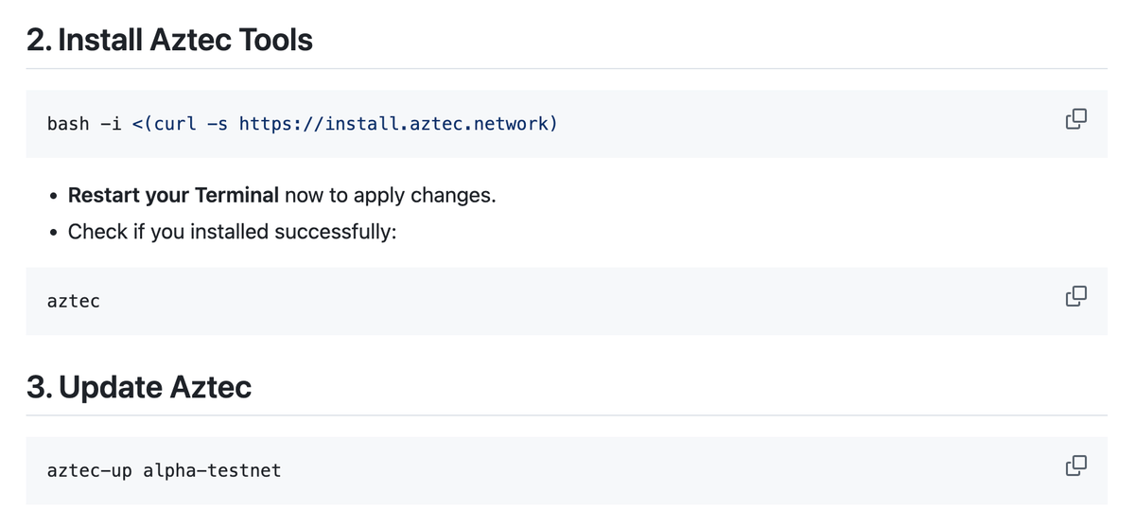Click 'aztec-up' in the update code block

90,470
